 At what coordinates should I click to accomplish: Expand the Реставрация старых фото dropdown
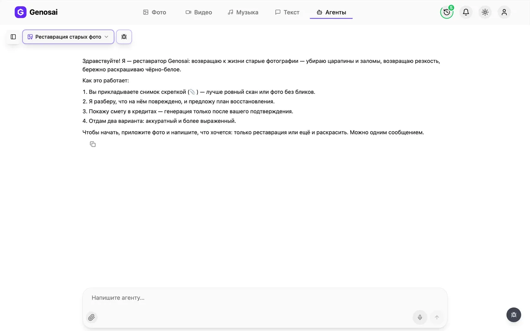coord(68,37)
